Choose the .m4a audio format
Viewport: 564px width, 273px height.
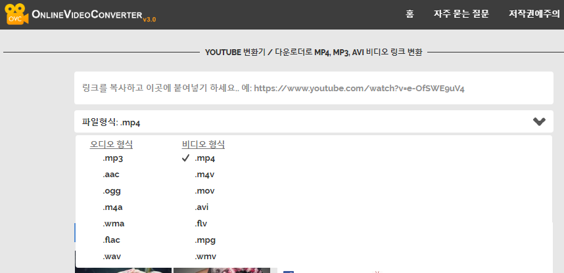click(112, 207)
